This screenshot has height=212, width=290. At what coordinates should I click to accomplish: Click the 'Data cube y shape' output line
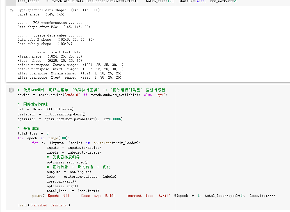click(45, 44)
